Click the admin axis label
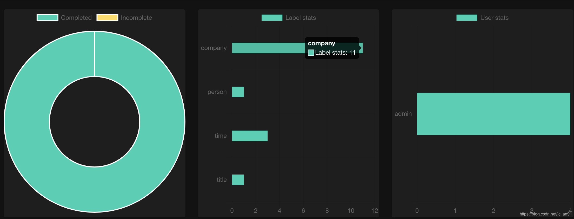Viewport: 574px width, 219px height. click(x=403, y=114)
